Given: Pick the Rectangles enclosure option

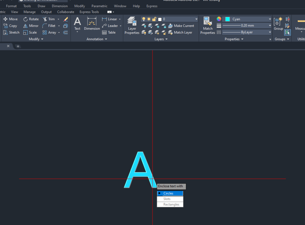Looking at the screenshot, I should 170,204.
